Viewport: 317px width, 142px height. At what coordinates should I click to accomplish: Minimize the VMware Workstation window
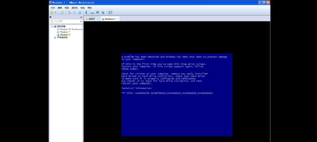click(x=260, y=2)
